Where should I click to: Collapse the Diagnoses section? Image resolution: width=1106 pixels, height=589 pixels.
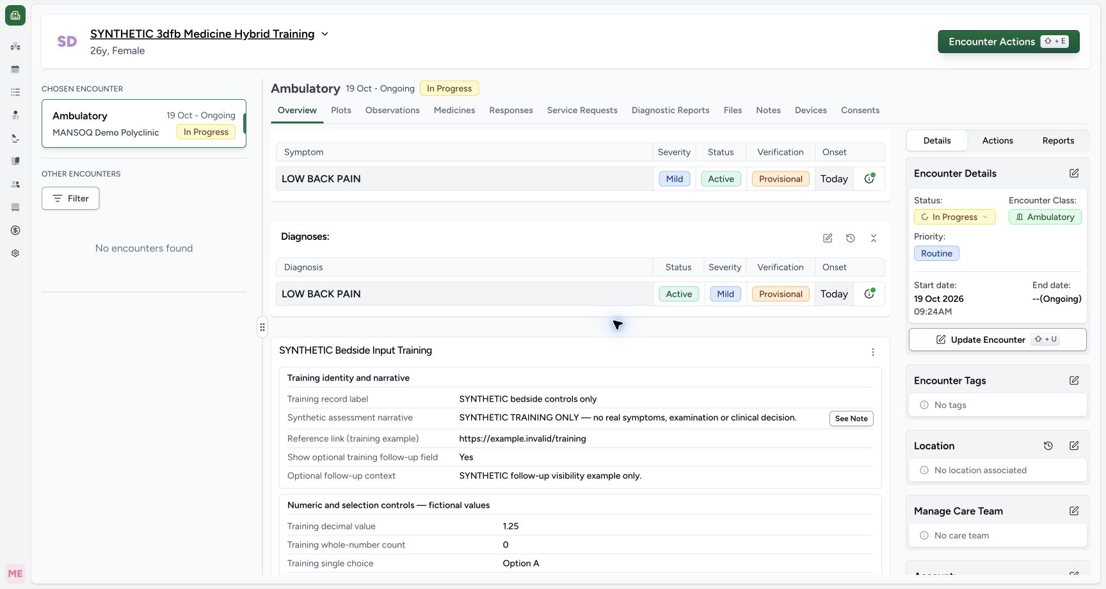point(874,238)
